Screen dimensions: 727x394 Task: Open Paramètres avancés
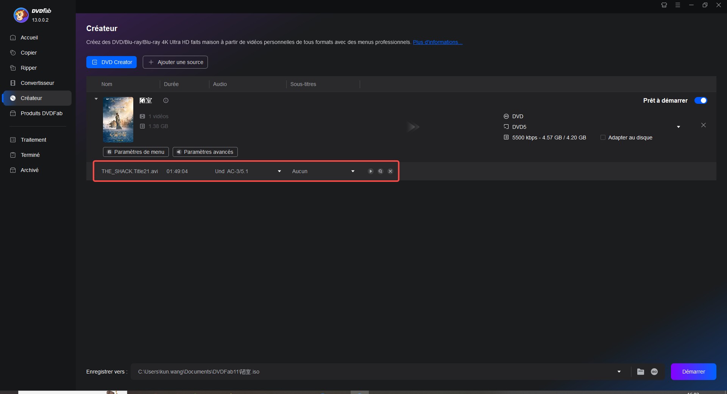coord(205,152)
